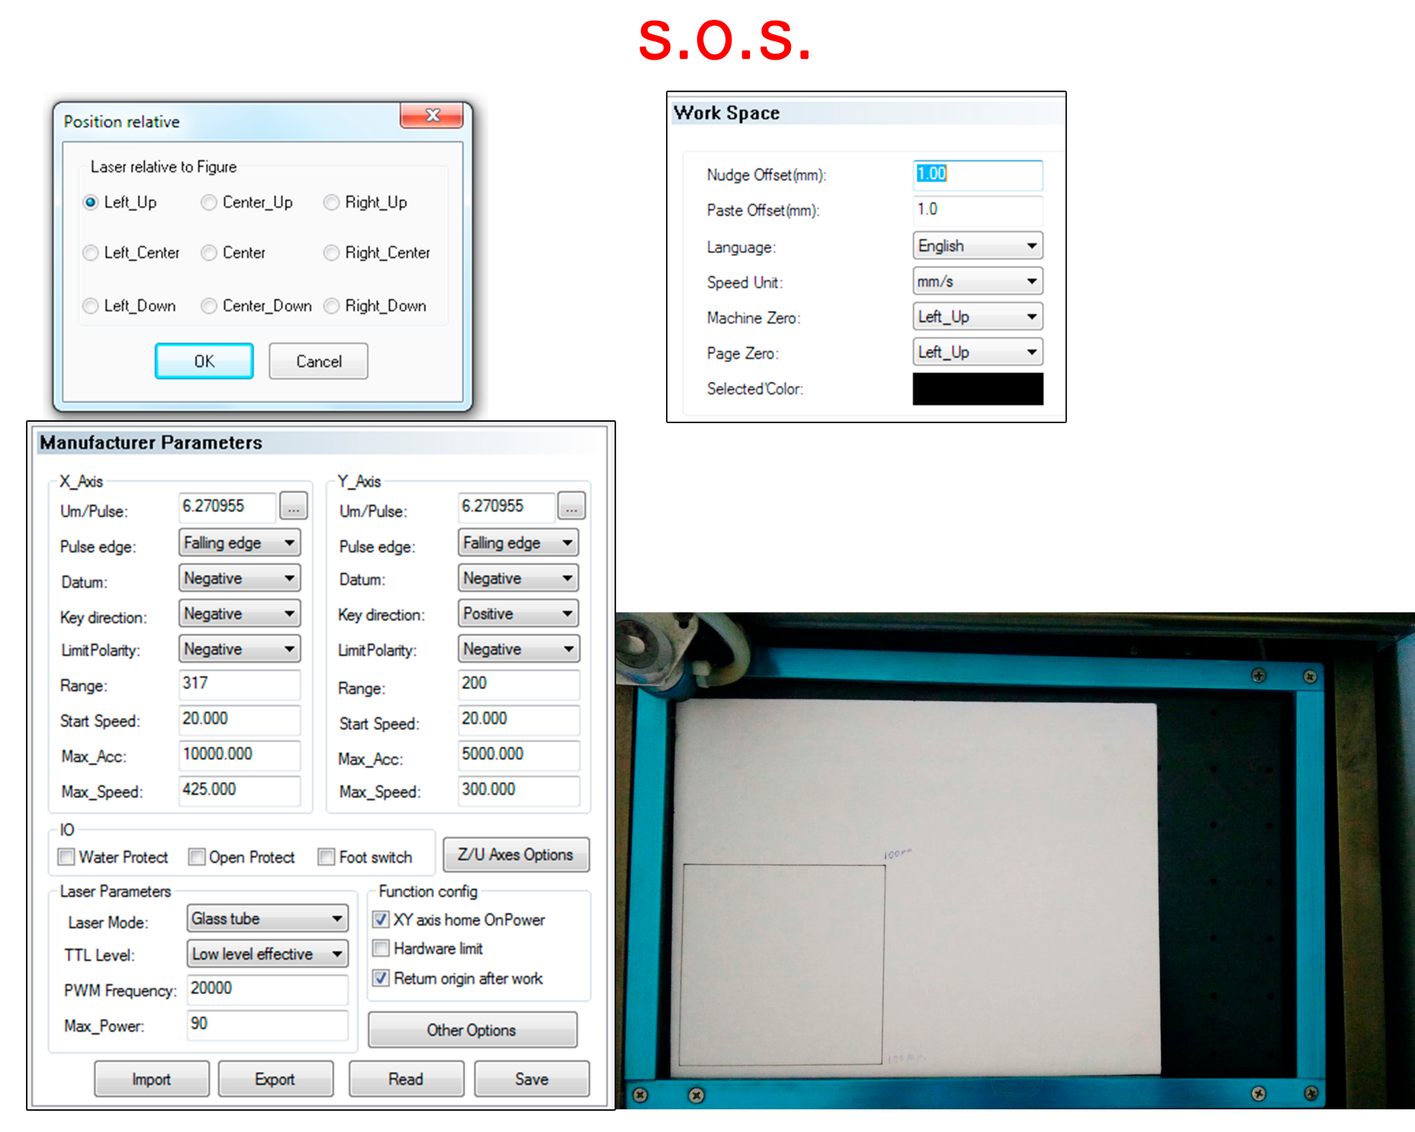Uncheck XY axis home OnPower

tap(381, 919)
